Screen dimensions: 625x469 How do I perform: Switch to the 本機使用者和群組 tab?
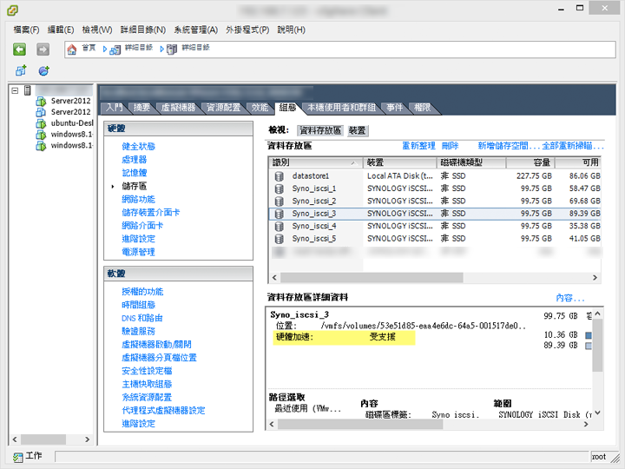click(x=342, y=108)
